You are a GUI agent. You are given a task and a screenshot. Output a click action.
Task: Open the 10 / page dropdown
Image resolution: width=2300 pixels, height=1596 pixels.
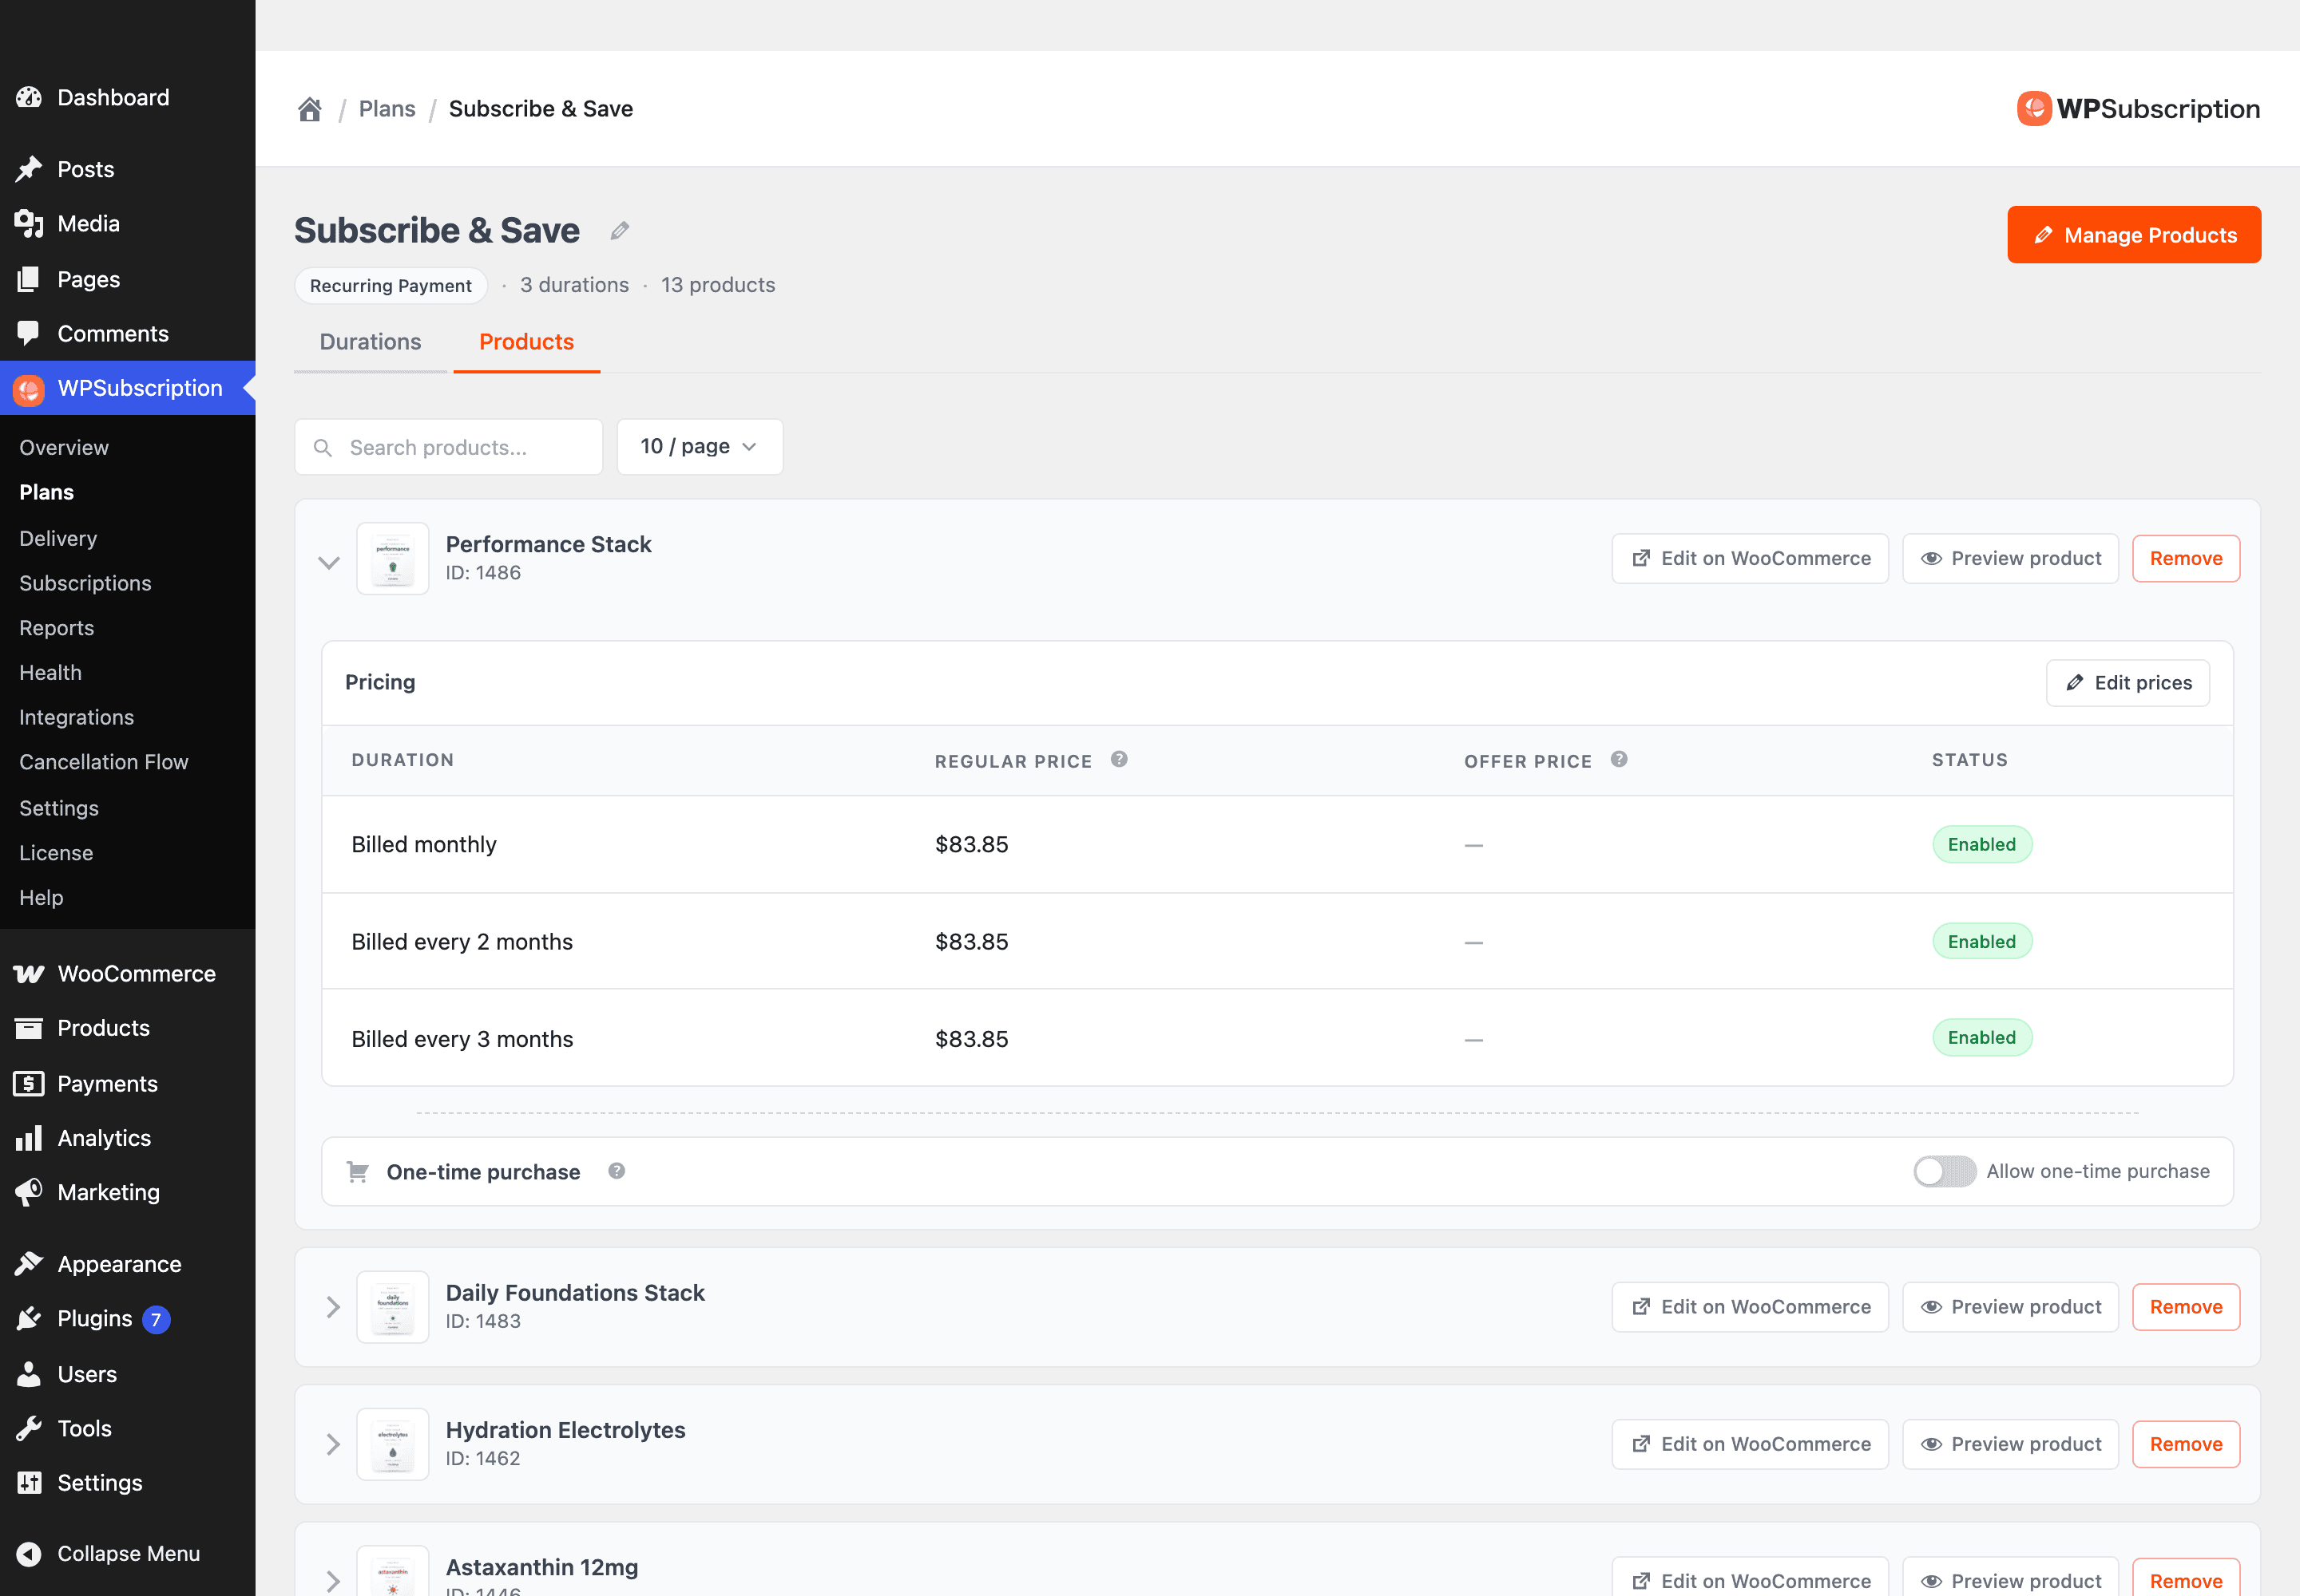click(x=700, y=447)
